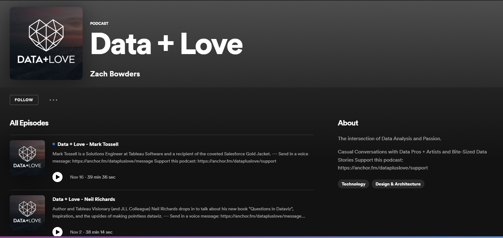Click the Neil Richards episode description text
Screen dimensions: 503x238
178,212
